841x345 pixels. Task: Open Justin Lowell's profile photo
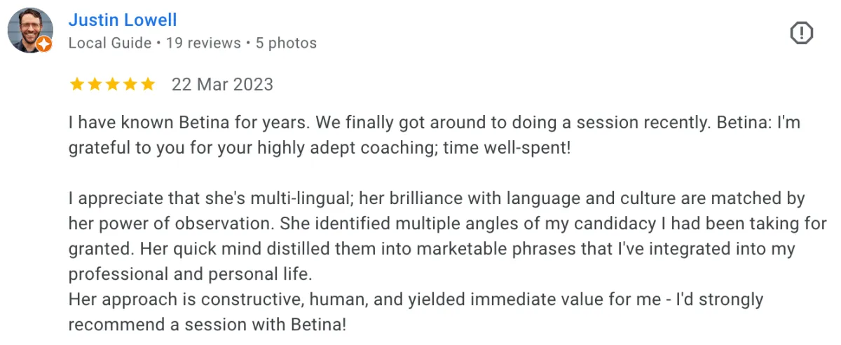pos(29,29)
